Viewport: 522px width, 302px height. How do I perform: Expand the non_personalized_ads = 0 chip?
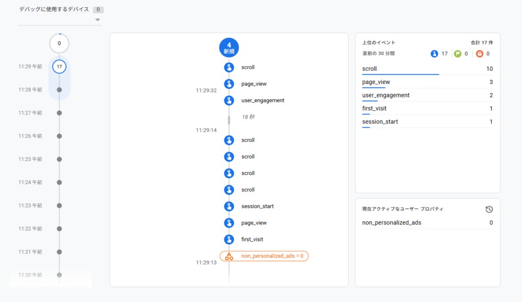tap(264, 256)
